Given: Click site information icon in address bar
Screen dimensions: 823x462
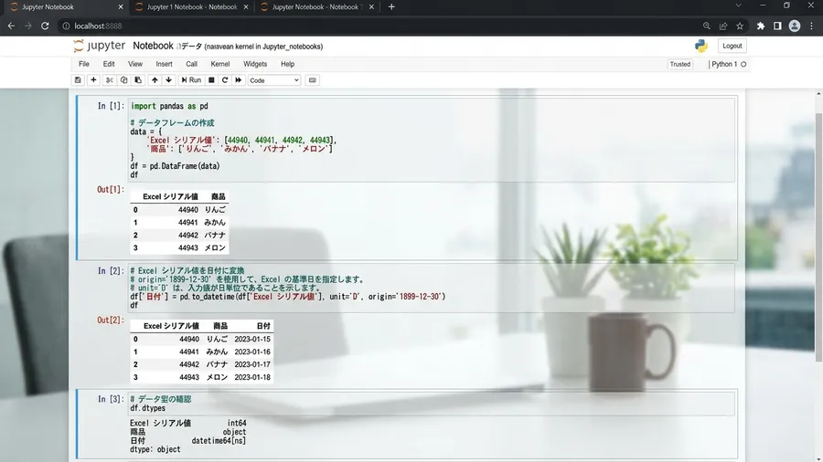Looking at the screenshot, I should tap(66, 26).
